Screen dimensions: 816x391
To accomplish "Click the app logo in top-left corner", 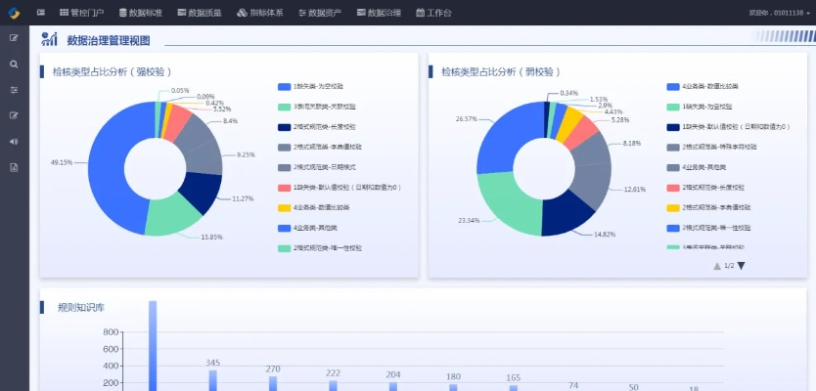I will 13,13.
